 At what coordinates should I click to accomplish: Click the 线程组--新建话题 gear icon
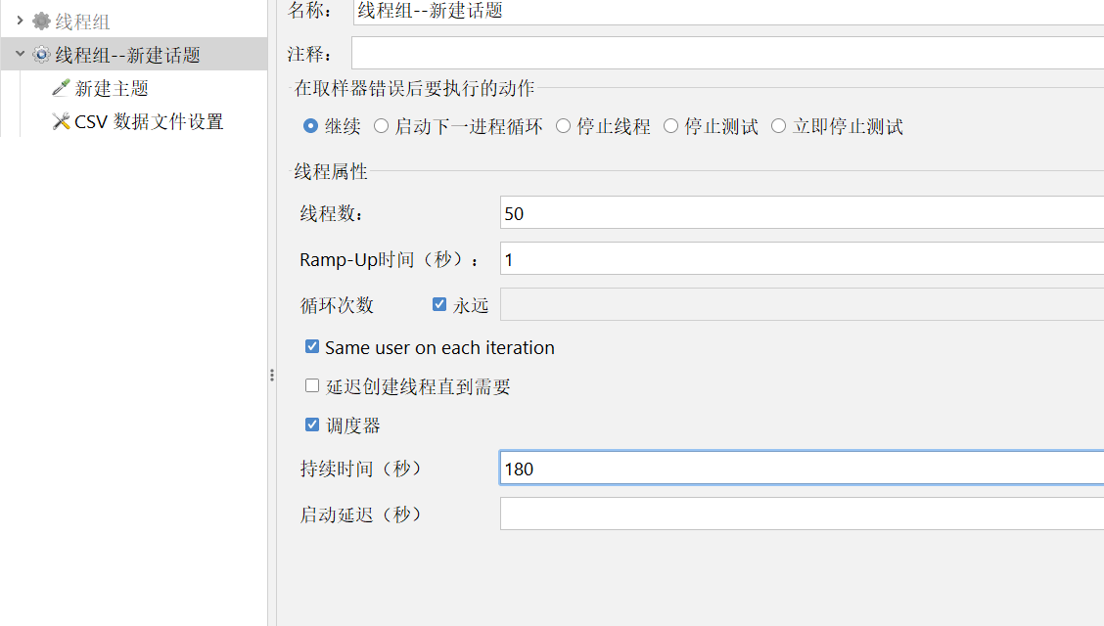[x=41, y=55]
